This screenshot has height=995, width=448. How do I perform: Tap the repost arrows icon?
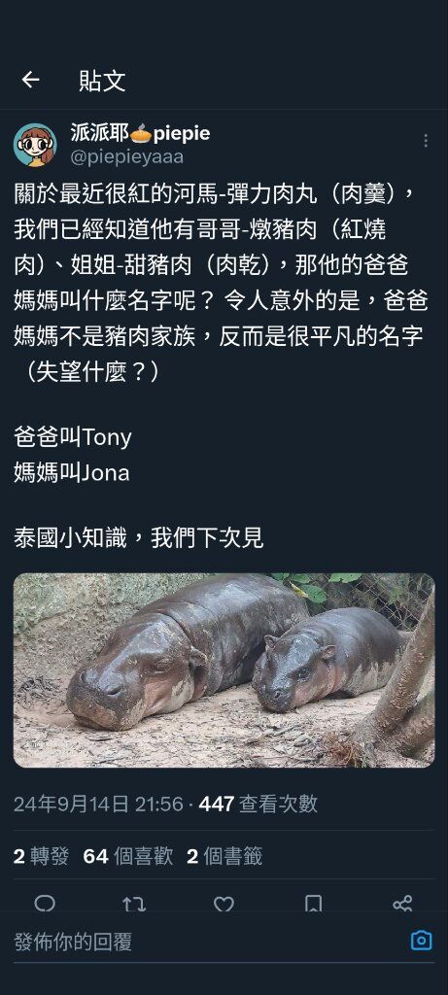134,904
